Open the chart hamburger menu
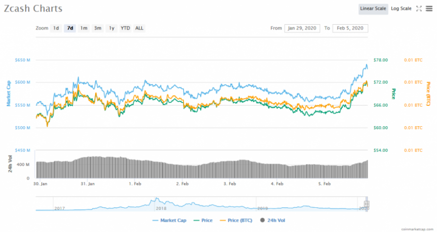Screen dimensions: 437x232 pos(429,9)
